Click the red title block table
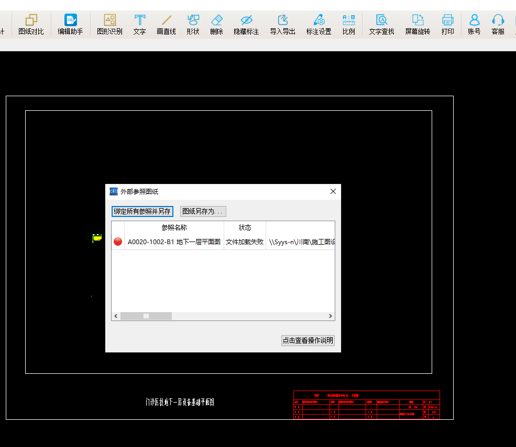This screenshot has width=516, height=447. coord(367,405)
